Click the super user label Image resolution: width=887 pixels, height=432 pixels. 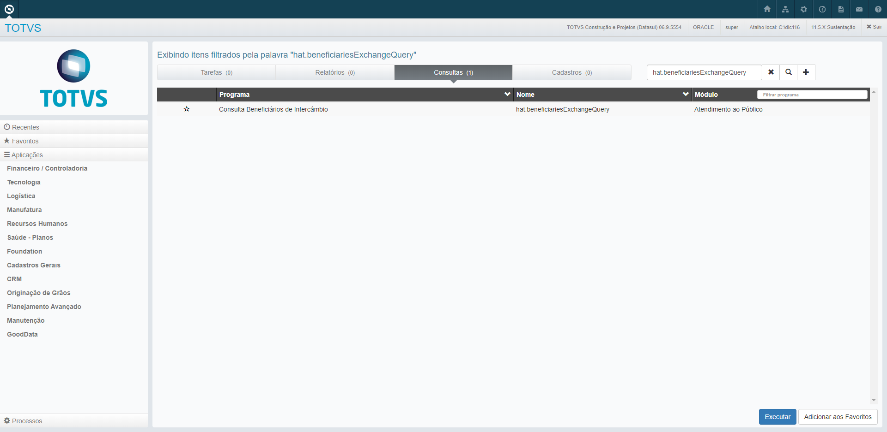point(732,27)
